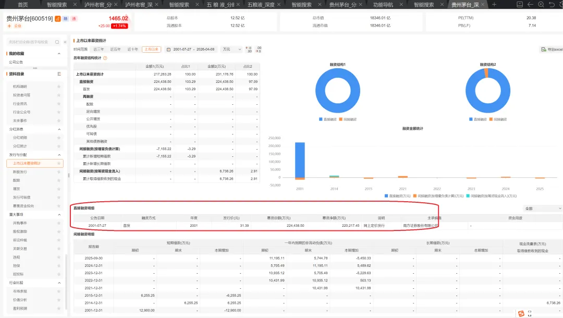The width and height of the screenshot is (563, 318).
Task: Toggle favorite star for 投资者问答
Action: [x=59, y=95]
